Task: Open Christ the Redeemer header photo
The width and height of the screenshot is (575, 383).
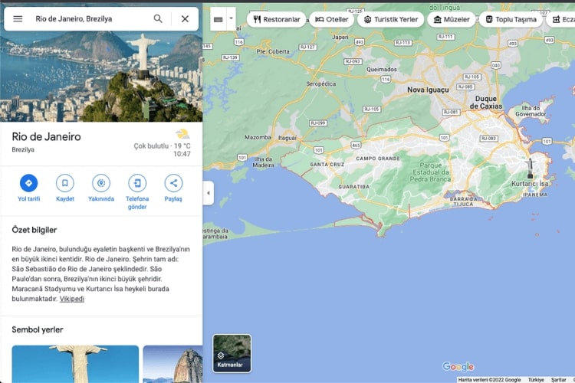Action: (x=101, y=77)
